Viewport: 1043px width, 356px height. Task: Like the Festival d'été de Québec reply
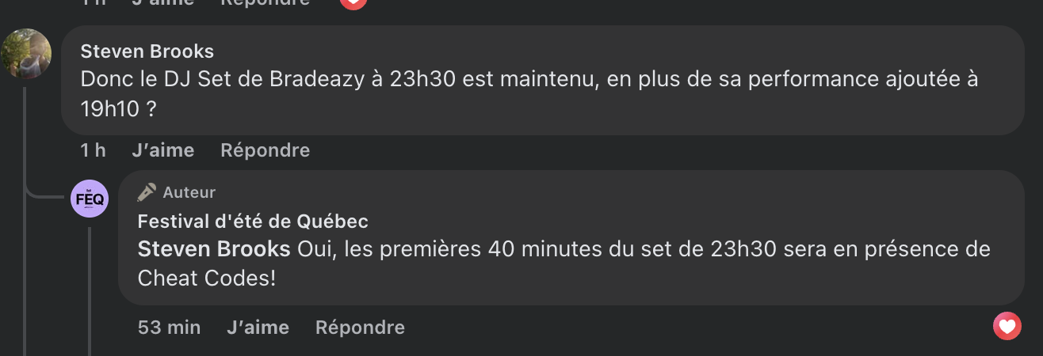pos(258,327)
